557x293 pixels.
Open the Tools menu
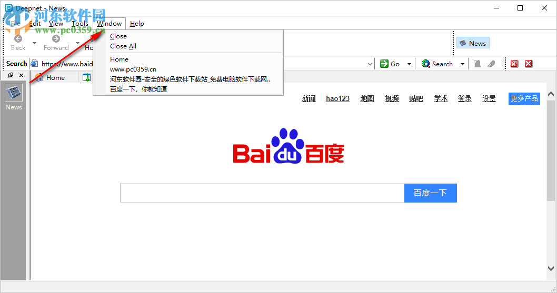point(80,24)
